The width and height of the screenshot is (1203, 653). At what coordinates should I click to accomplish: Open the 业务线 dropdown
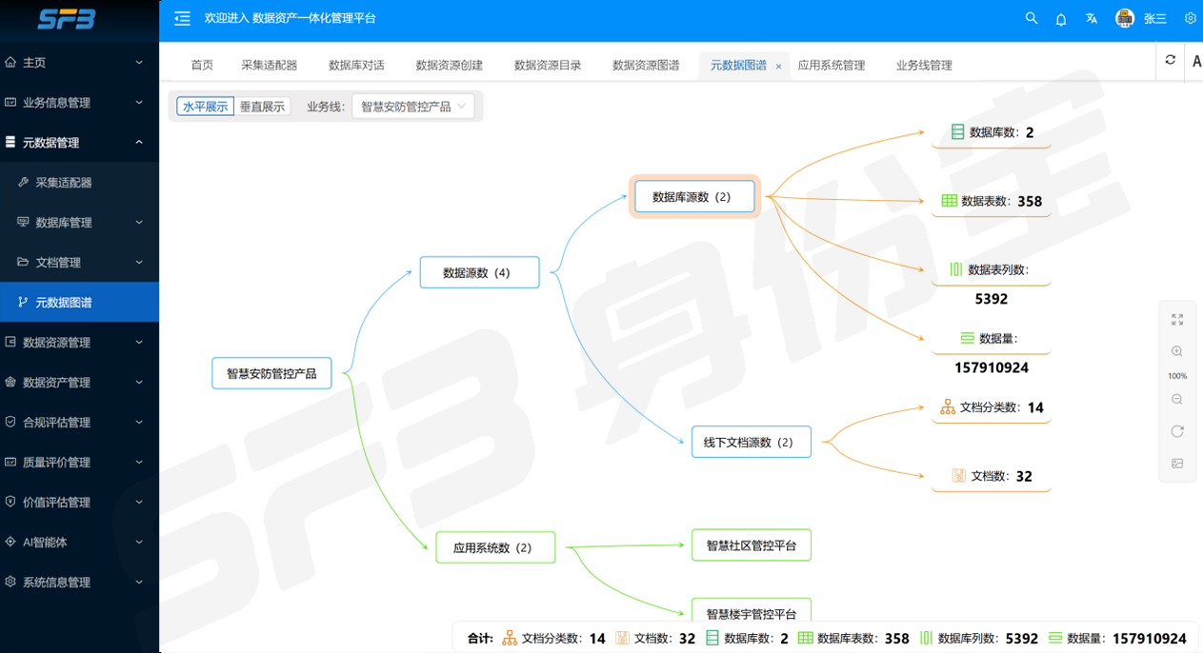[413, 107]
